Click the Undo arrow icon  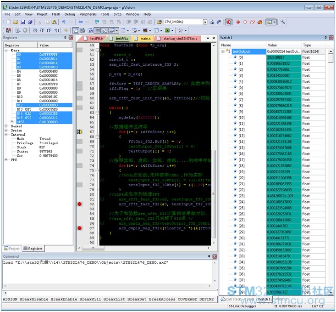63,22
